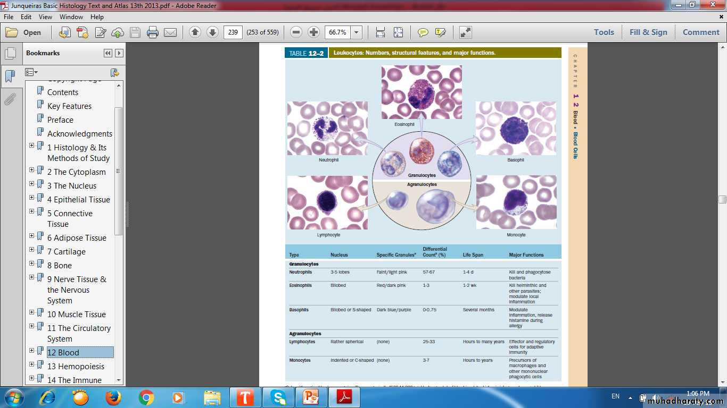Image resolution: width=727 pixels, height=408 pixels.
Task: Toggle the Page Thumbnails panel
Action: click(x=10, y=54)
